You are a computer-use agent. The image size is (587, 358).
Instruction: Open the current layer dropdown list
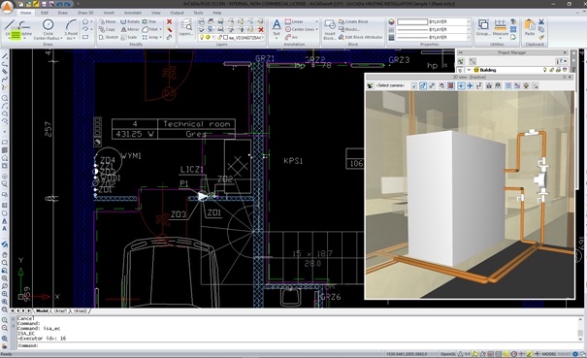coord(264,37)
